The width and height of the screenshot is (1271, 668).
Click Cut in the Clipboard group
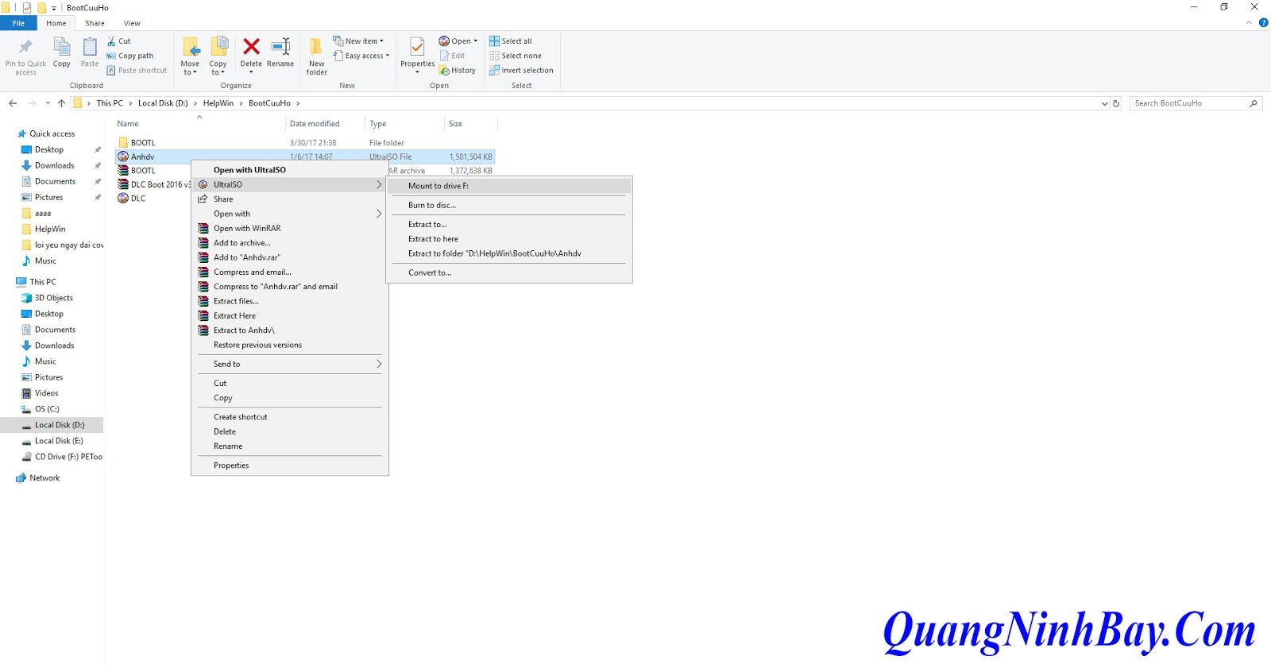[x=119, y=41]
